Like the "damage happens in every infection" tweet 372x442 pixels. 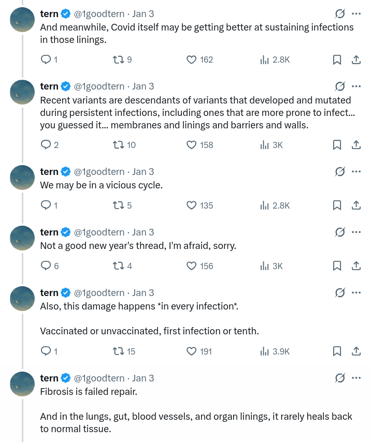(192, 351)
